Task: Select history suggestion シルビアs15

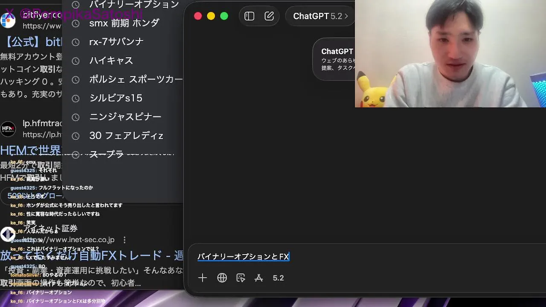Action: (x=116, y=98)
